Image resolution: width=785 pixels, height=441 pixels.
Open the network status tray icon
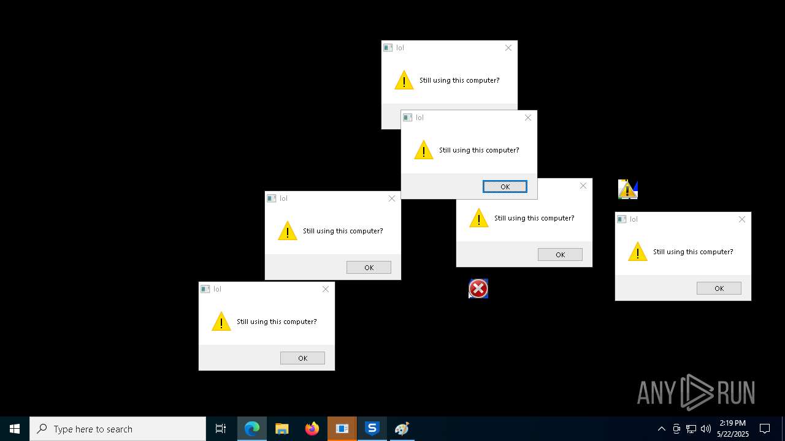(x=691, y=429)
